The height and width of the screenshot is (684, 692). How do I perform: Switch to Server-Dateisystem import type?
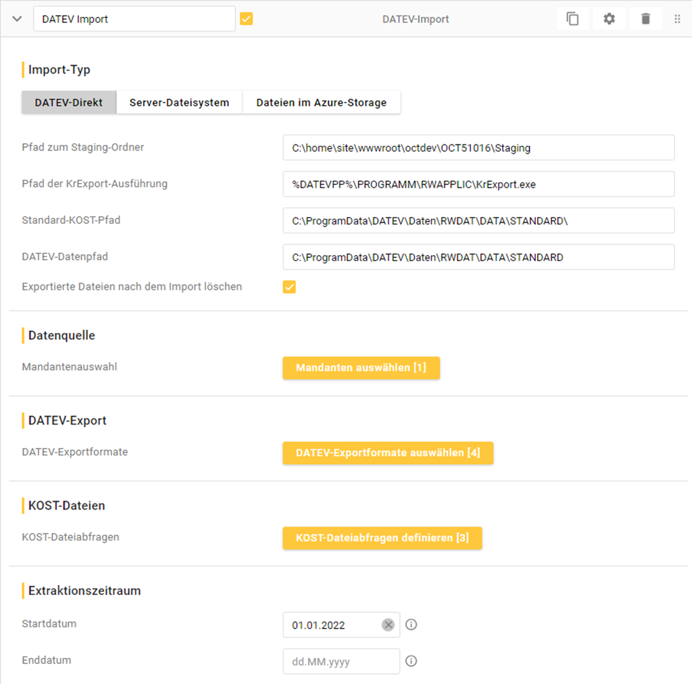click(179, 103)
